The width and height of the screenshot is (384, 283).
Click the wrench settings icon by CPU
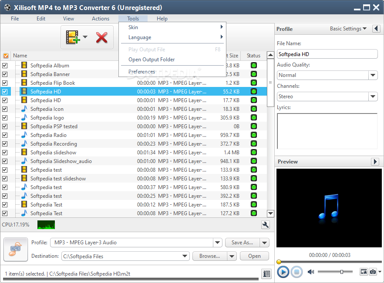266,225
